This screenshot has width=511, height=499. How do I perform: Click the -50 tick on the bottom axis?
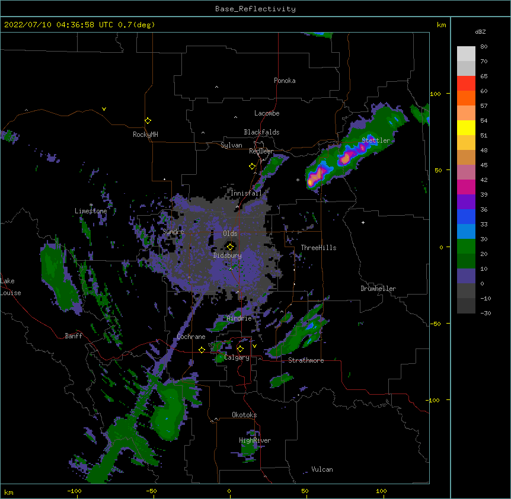(151, 491)
